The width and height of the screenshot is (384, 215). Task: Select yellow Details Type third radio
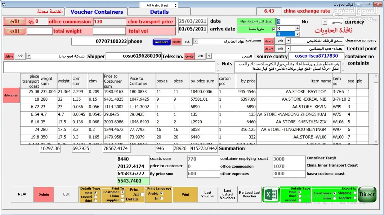coord(96,201)
